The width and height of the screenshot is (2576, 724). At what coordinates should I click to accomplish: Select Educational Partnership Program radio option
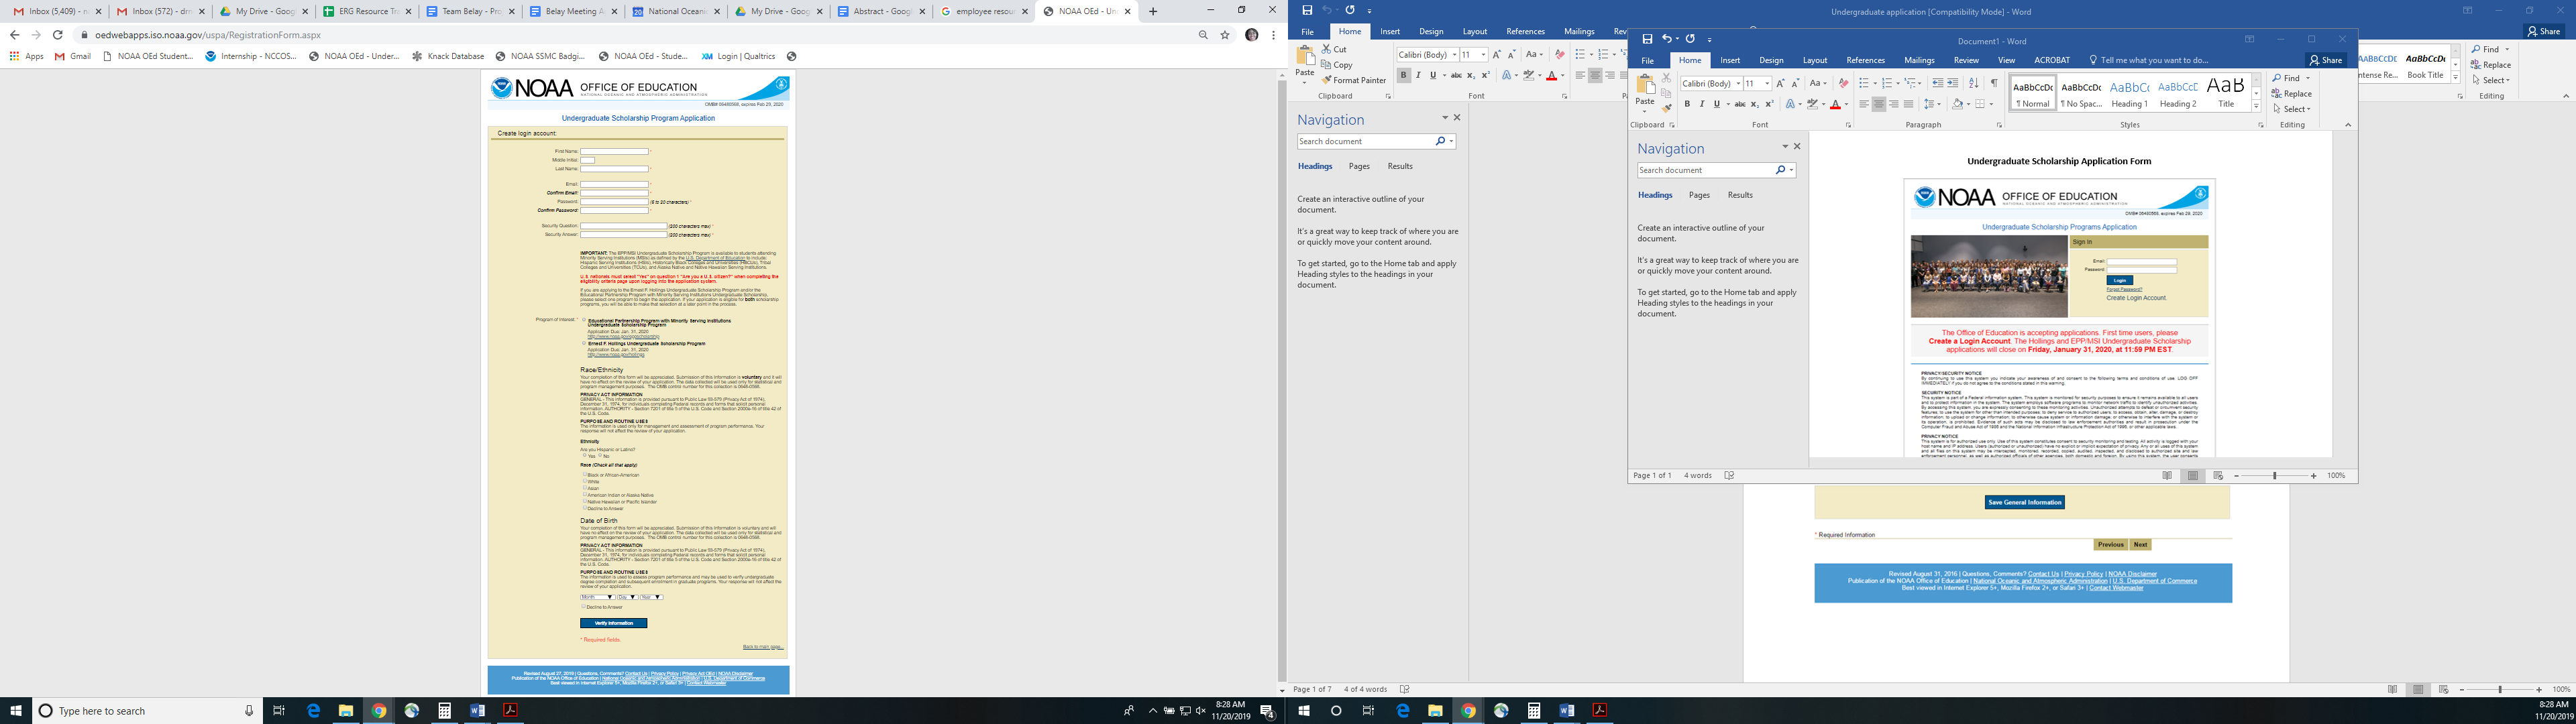tap(584, 321)
